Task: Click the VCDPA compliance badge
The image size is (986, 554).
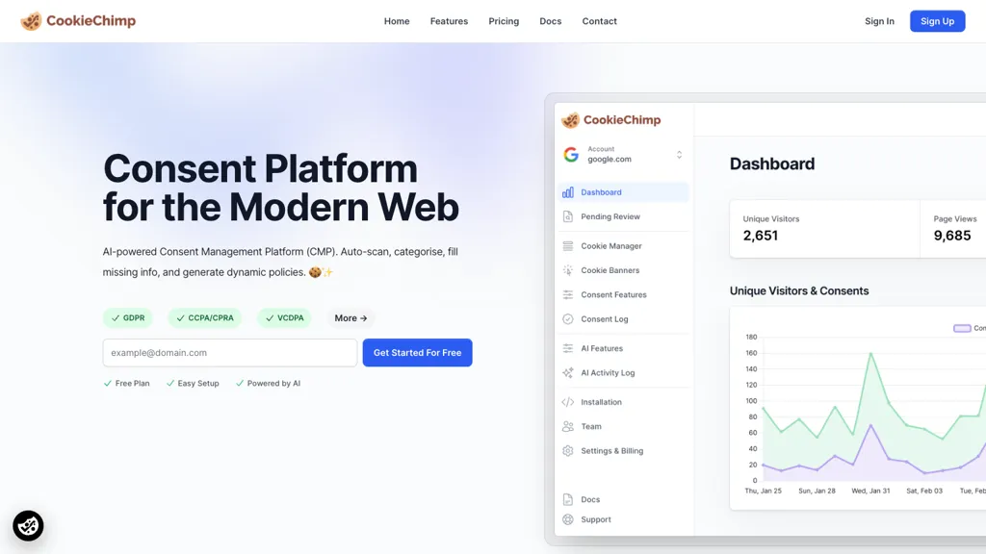Action: [284, 317]
